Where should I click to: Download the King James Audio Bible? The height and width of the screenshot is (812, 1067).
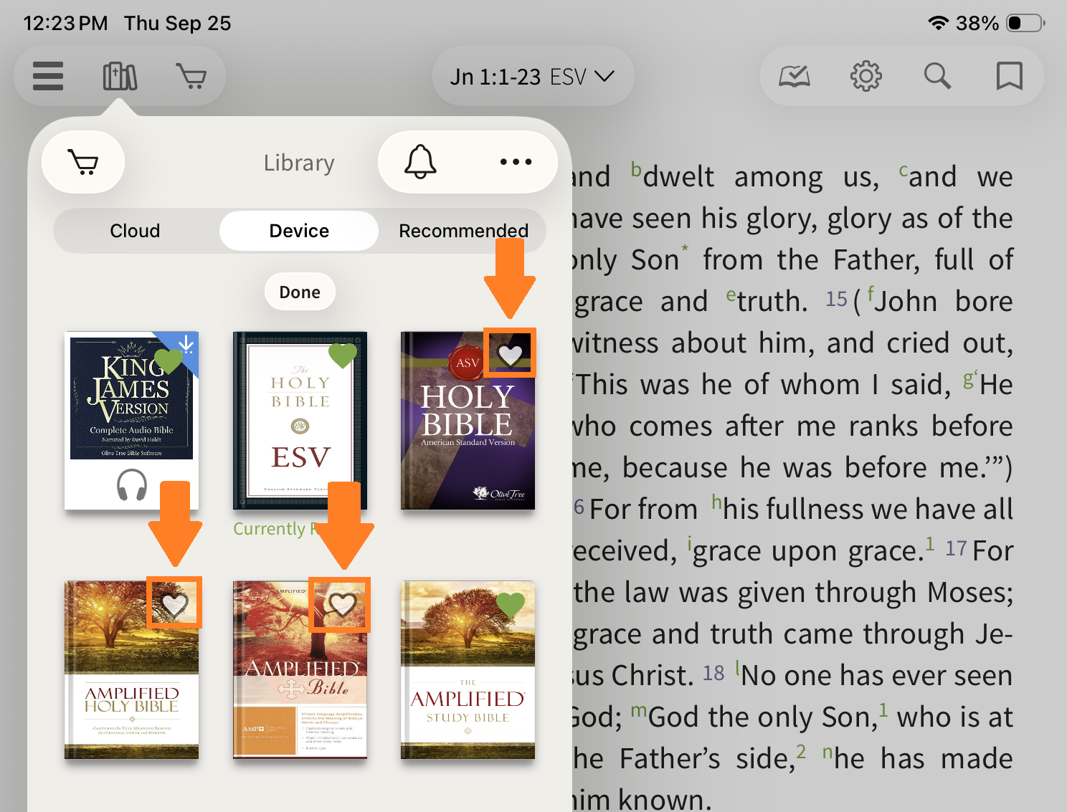pos(186,345)
